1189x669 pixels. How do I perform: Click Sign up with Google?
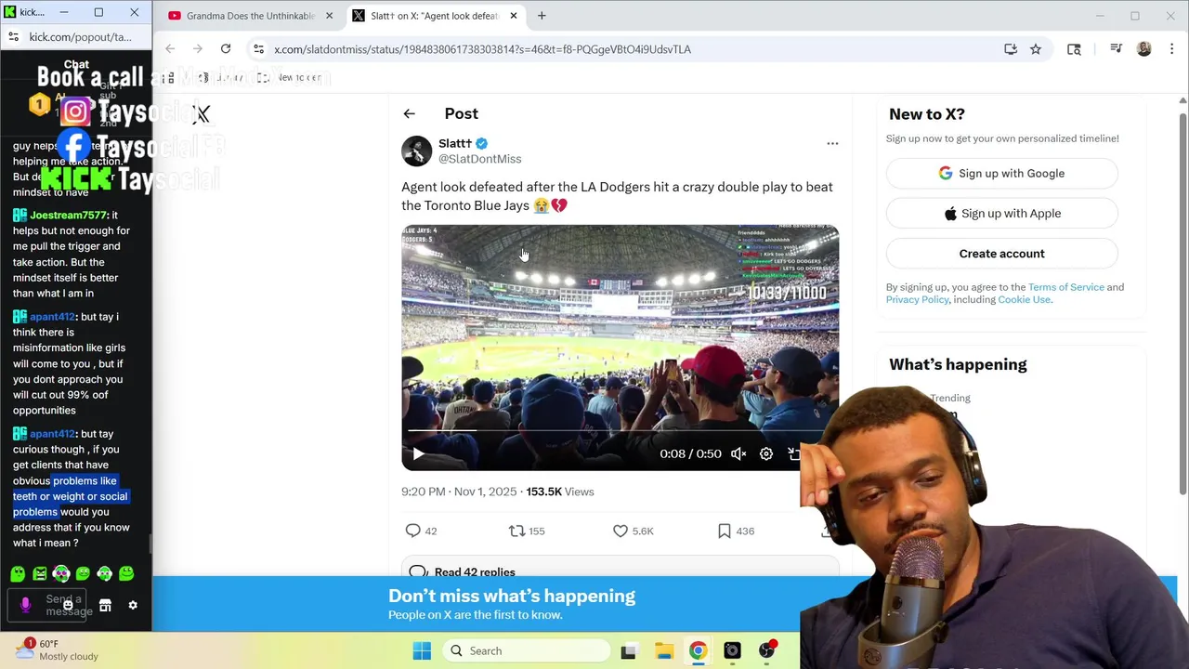(x=1001, y=173)
